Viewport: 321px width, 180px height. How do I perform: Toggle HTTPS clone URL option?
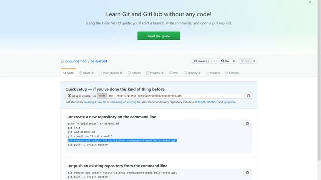click(x=102, y=96)
